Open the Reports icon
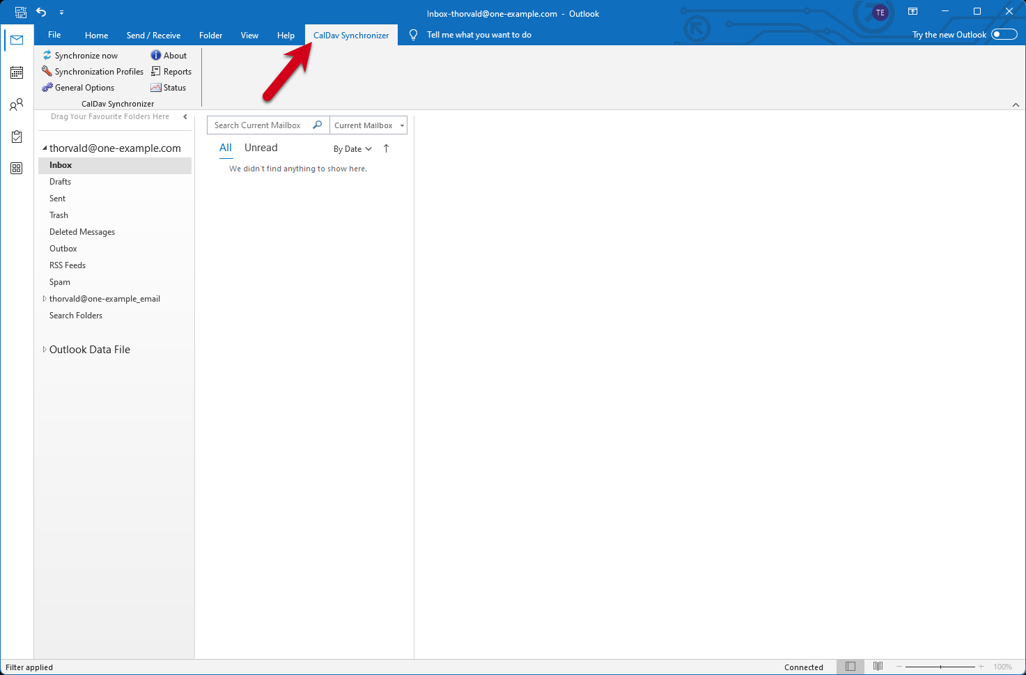The height and width of the screenshot is (675, 1026). [x=156, y=71]
